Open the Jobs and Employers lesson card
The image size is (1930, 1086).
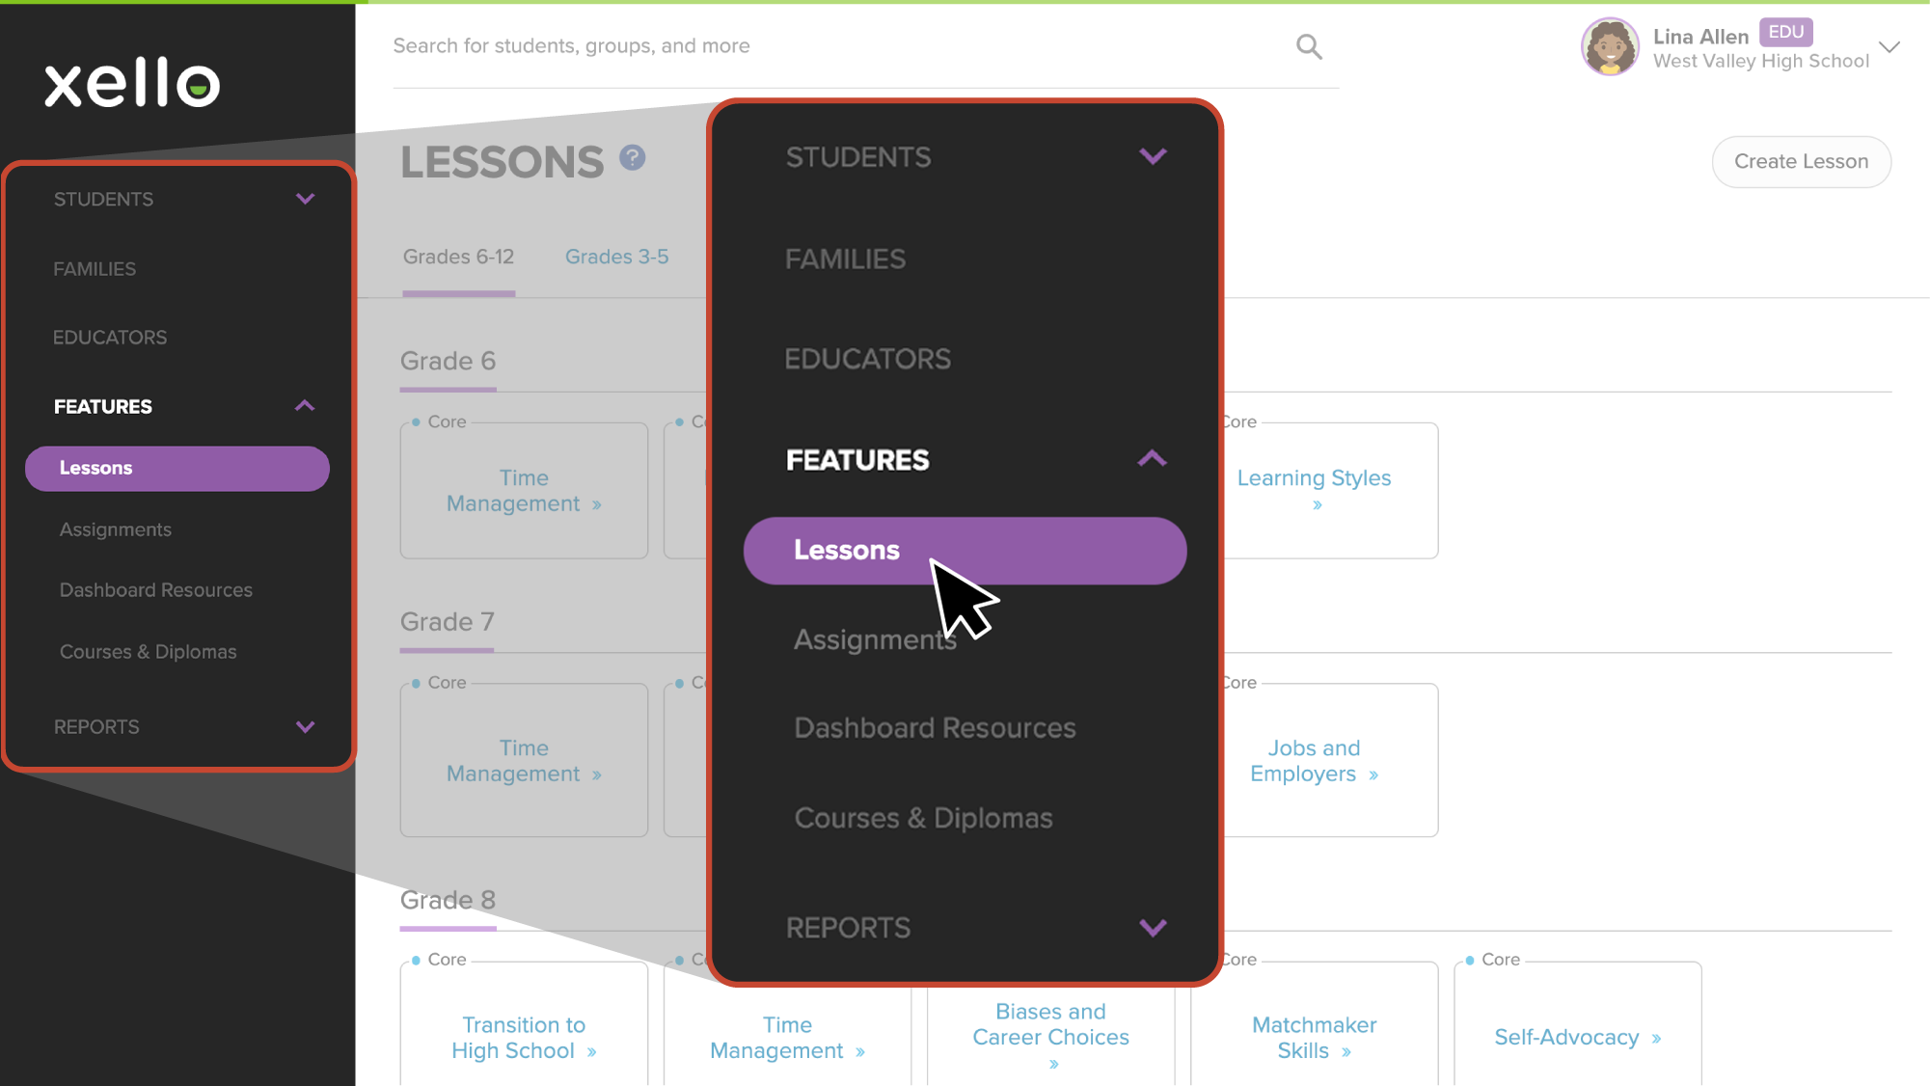click(1314, 761)
